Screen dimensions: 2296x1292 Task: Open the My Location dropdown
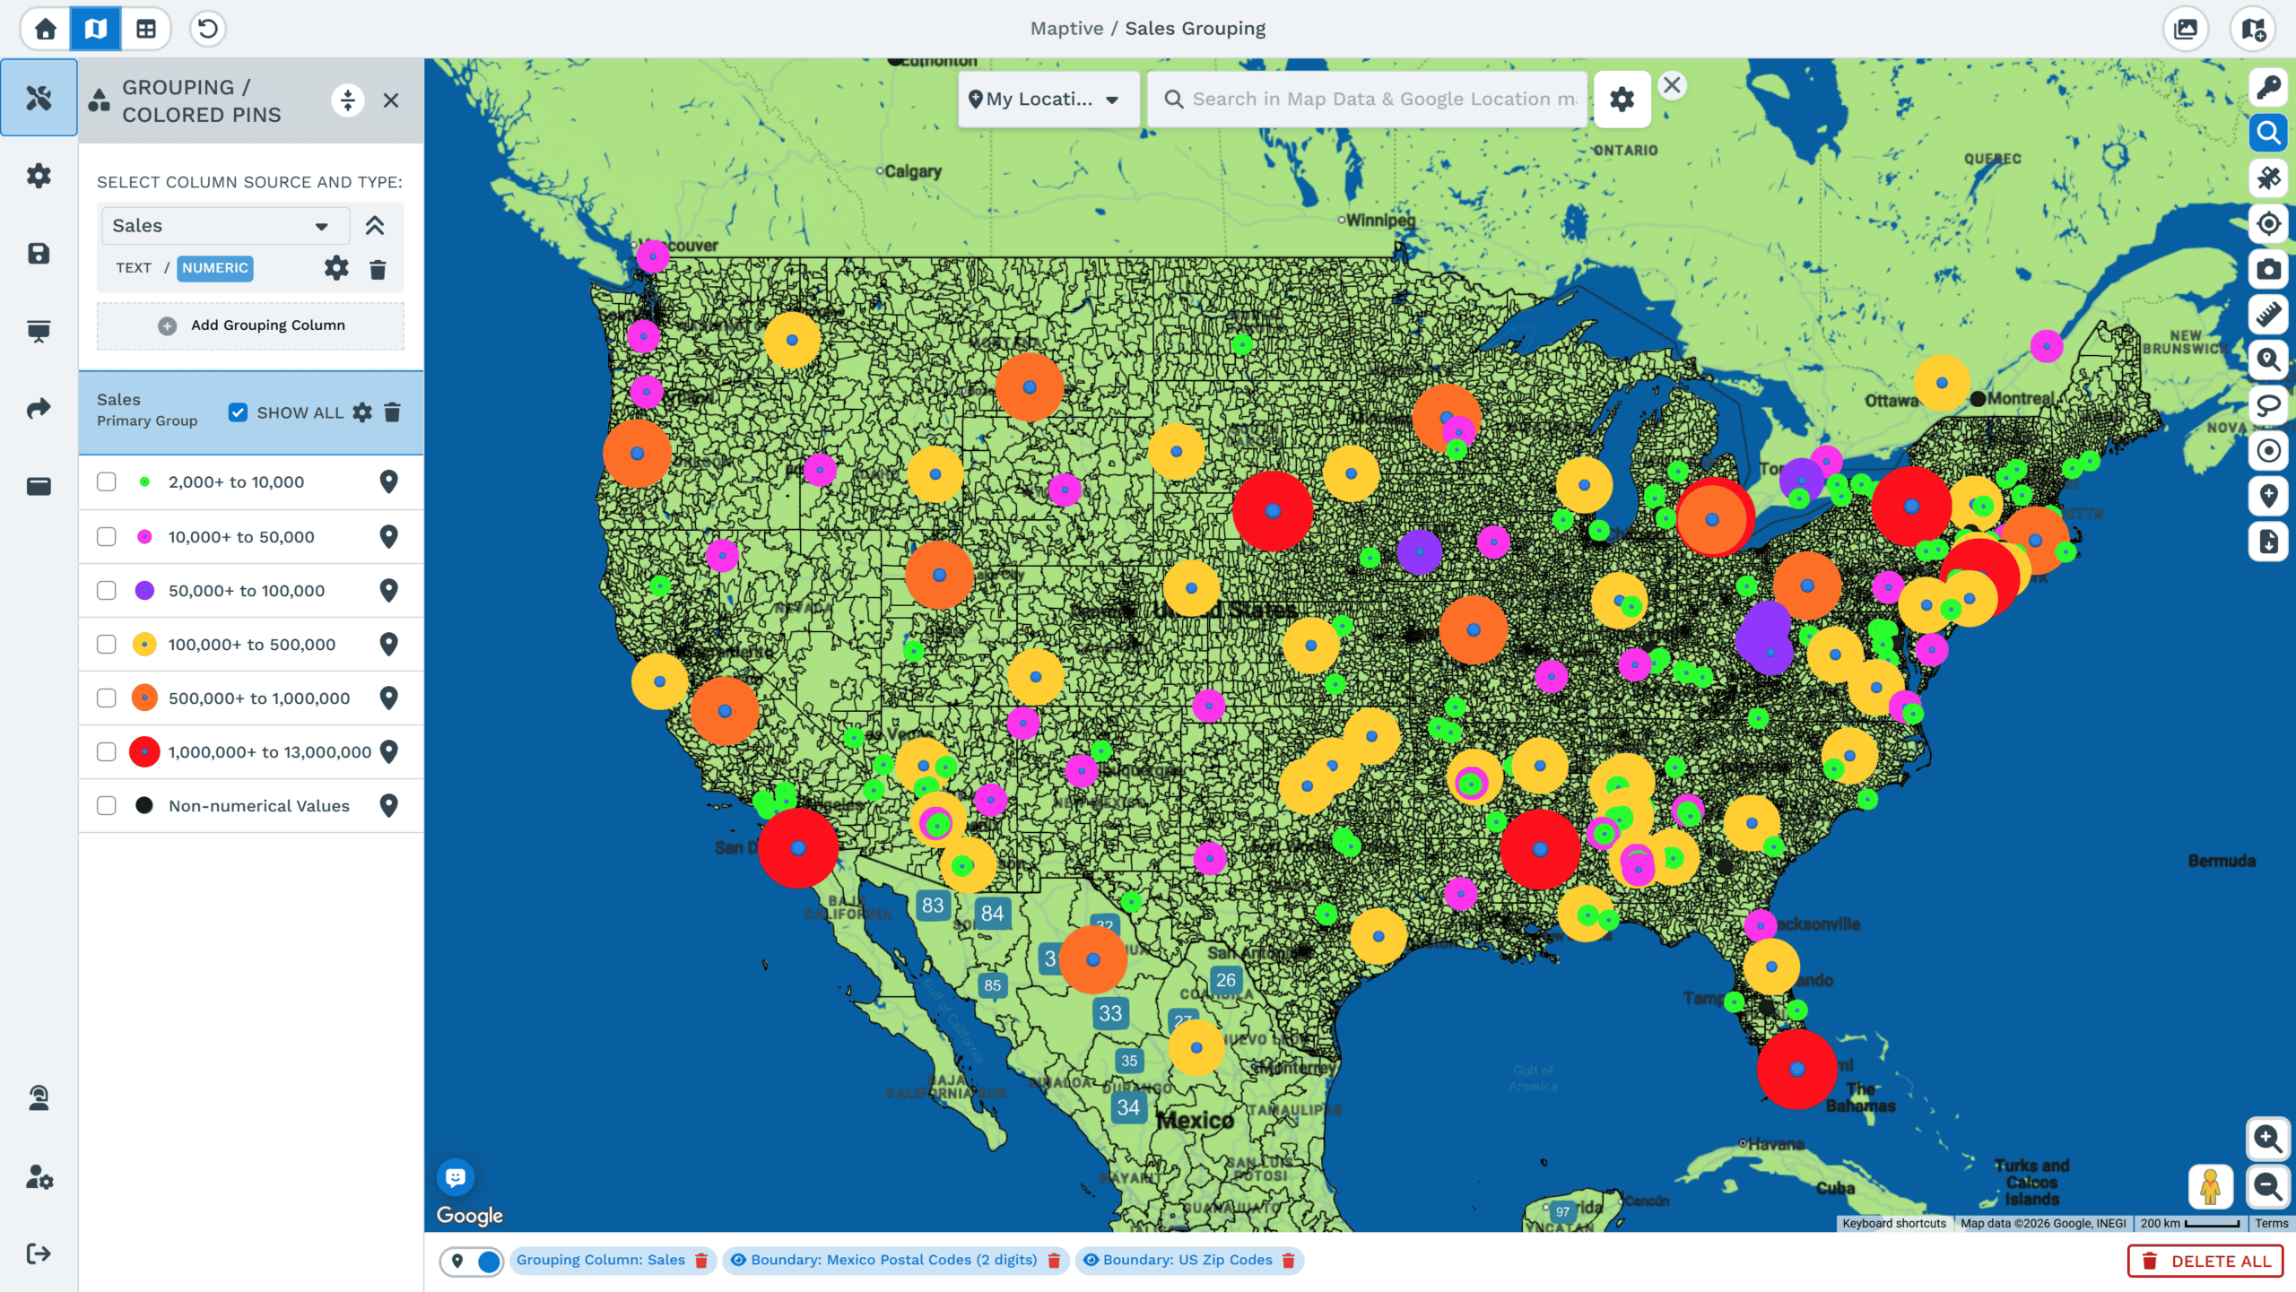pyautogui.click(x=1048, y=100)
